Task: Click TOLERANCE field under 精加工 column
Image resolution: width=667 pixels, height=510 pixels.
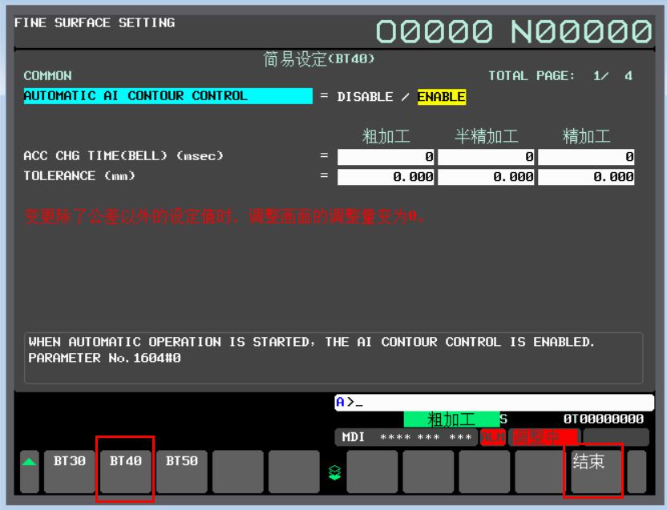Action: point(586,177)
